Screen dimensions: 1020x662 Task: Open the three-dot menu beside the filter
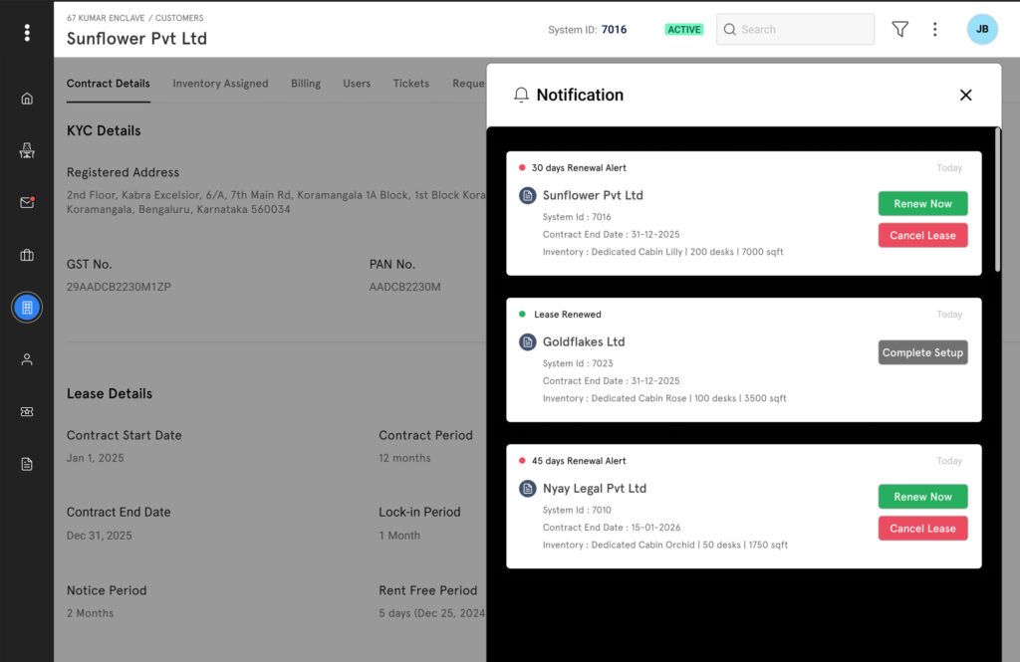934,30
